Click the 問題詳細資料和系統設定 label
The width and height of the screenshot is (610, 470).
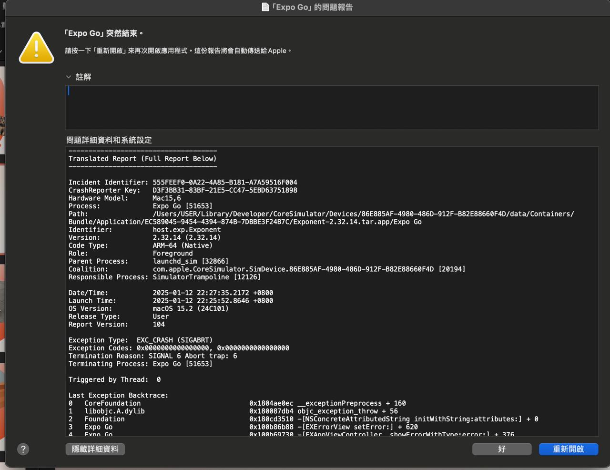click(109, 140)
